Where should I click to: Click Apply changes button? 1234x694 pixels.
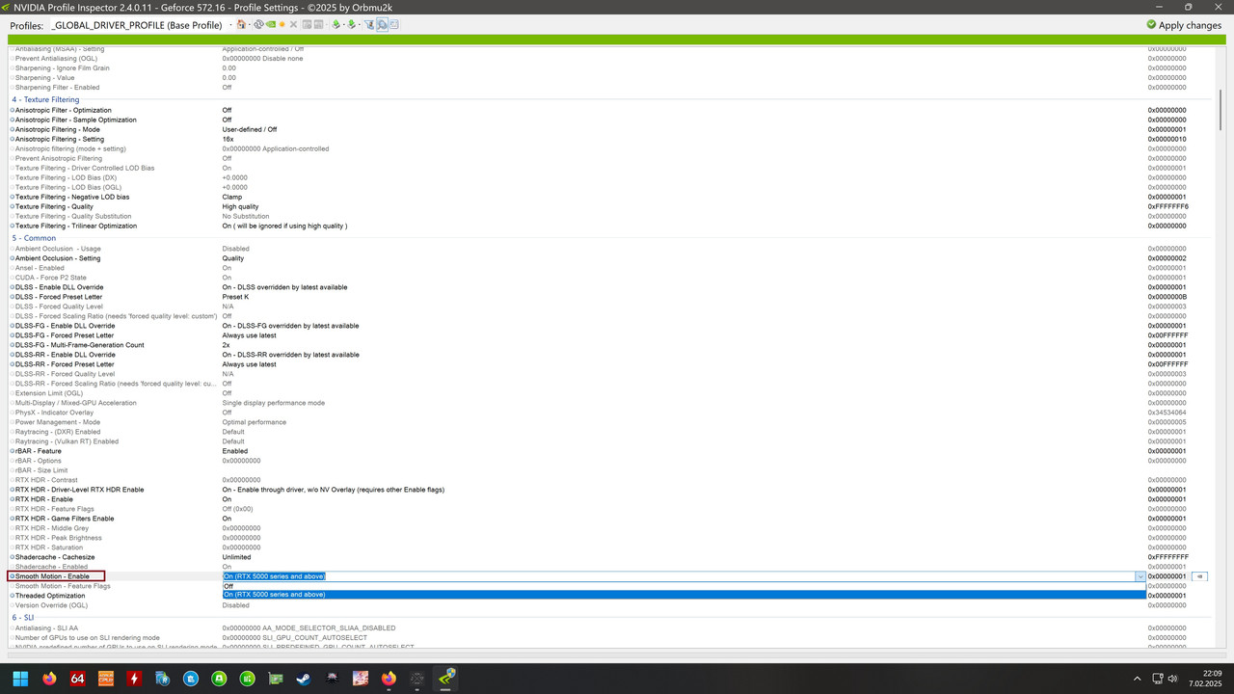tap(1184, 25)
